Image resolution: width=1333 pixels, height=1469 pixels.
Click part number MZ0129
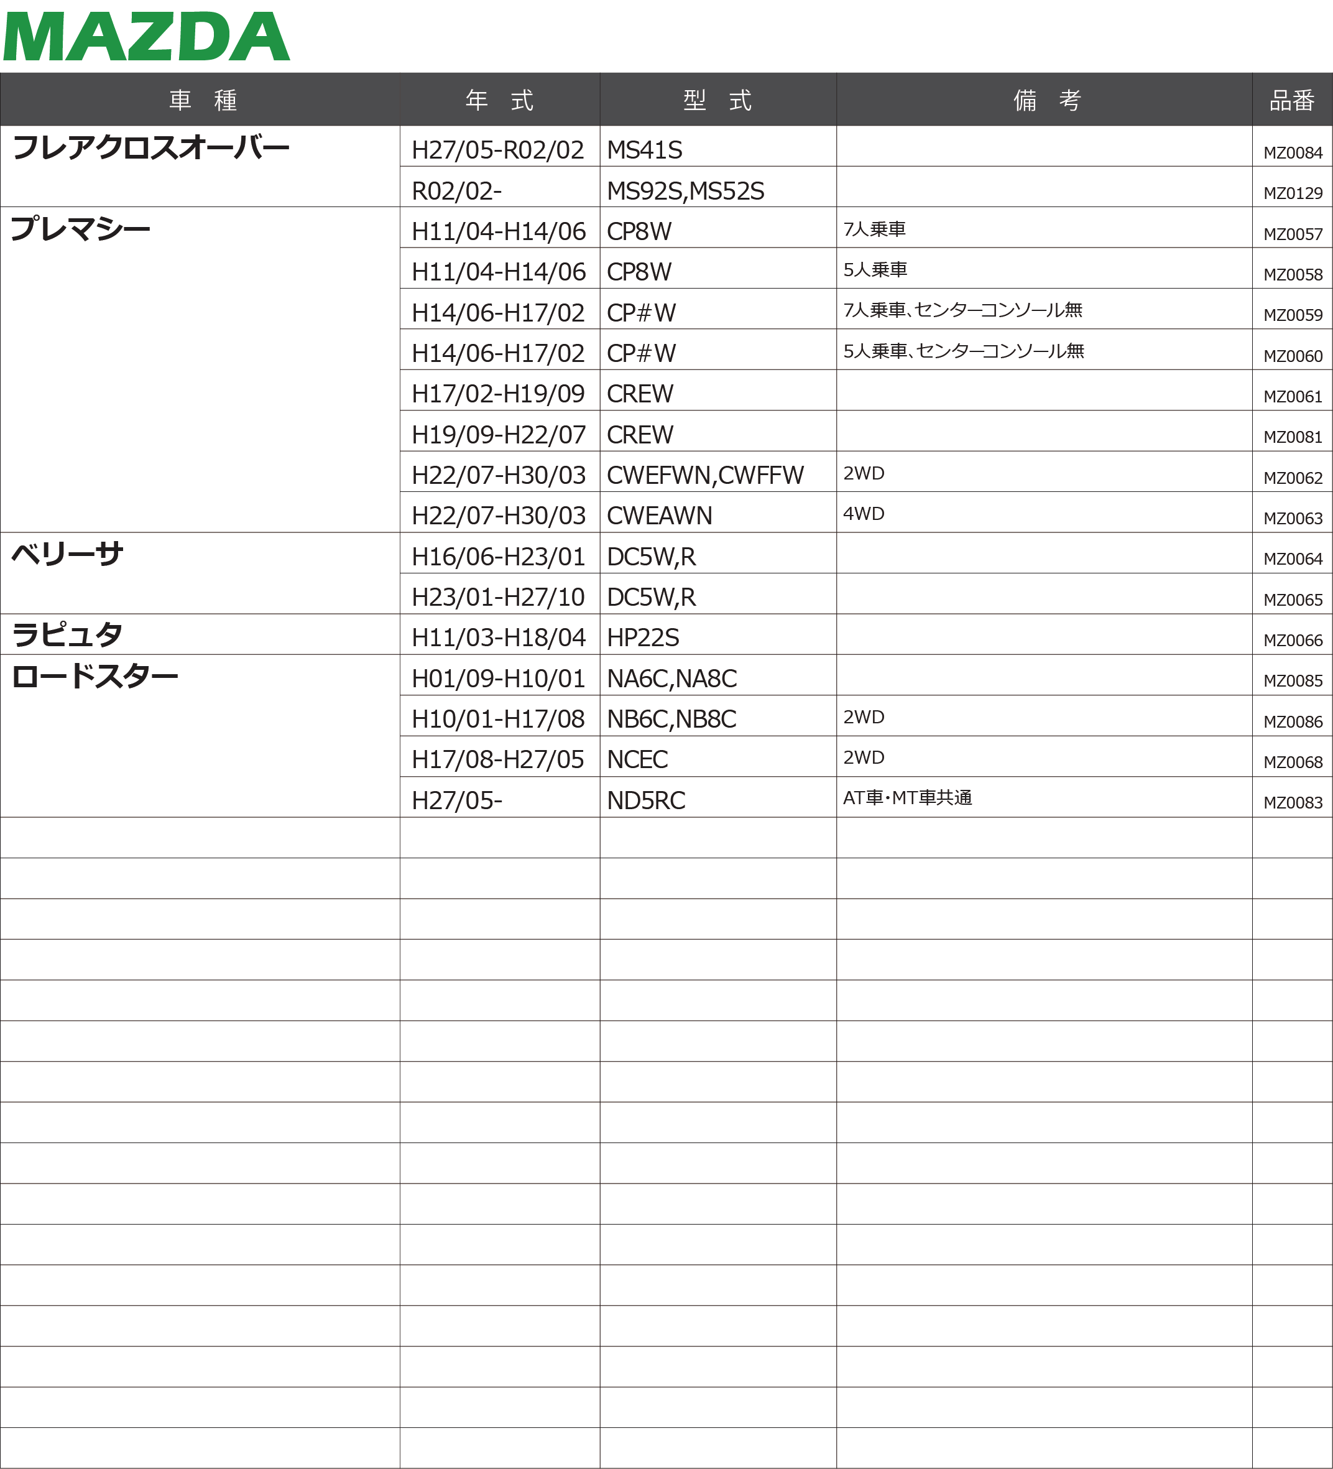point(1292,194)
